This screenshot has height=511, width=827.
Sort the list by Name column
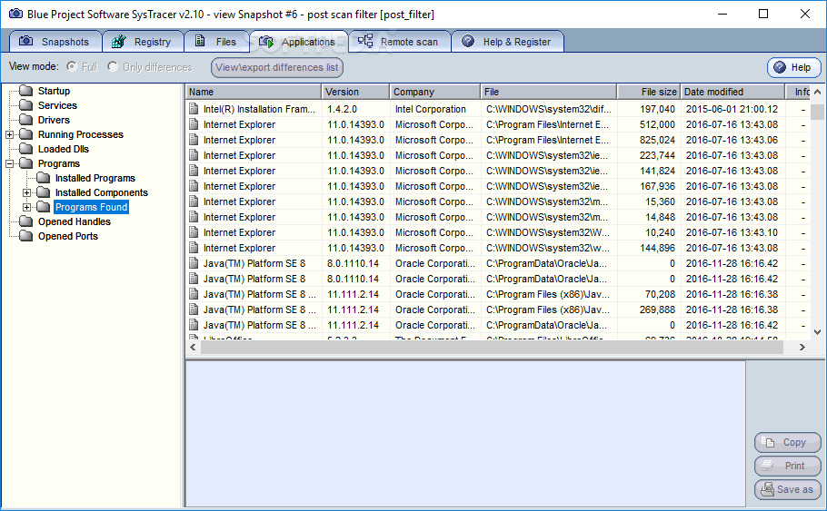click(254, 92)
